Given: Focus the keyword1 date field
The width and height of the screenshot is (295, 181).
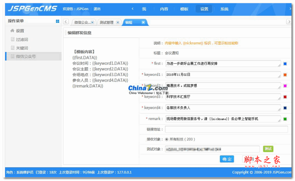Looking at the screenshot, I should [x=223, y=75].
